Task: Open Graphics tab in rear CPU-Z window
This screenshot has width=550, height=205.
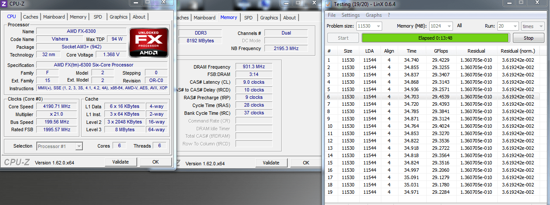Action: click(x=269, y=18)
